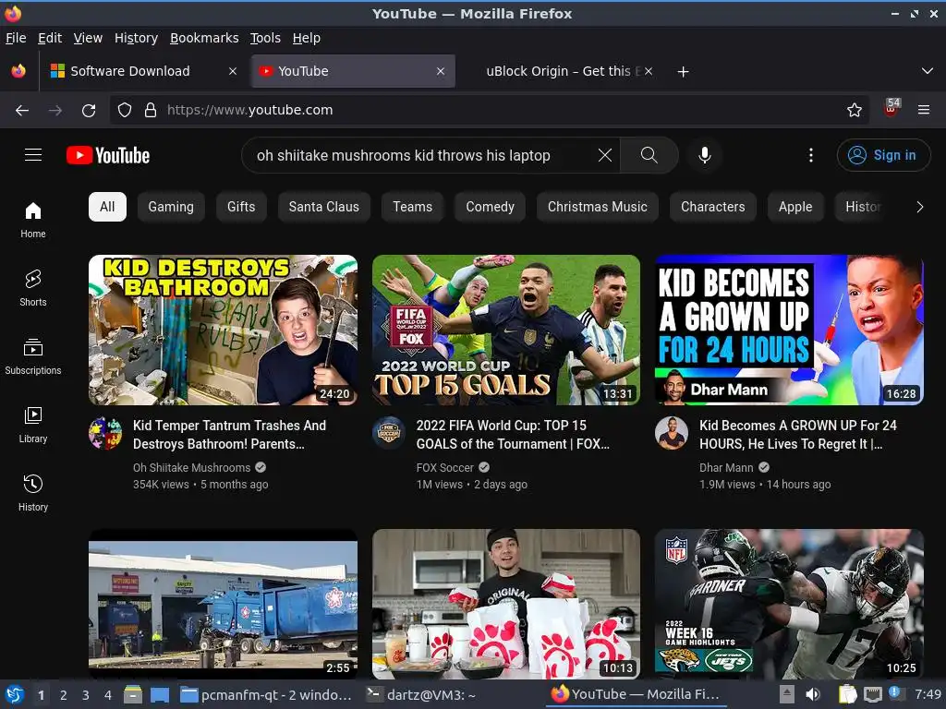This screenshot has height=709, width=946.
Task: Play garbage truck video thumbnail
Action: click(x=223, y=604)
